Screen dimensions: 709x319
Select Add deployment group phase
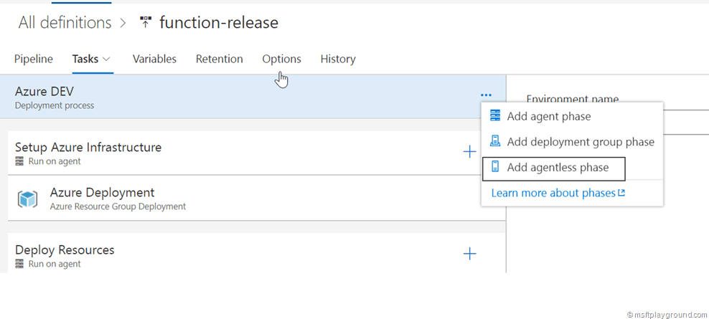point(572,142)
